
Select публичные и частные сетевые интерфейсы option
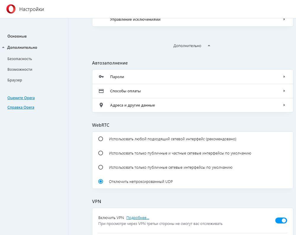pyautogui.click(x=101, y=153)
